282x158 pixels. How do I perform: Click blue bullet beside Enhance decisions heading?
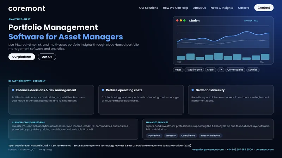tap(13, 90)
